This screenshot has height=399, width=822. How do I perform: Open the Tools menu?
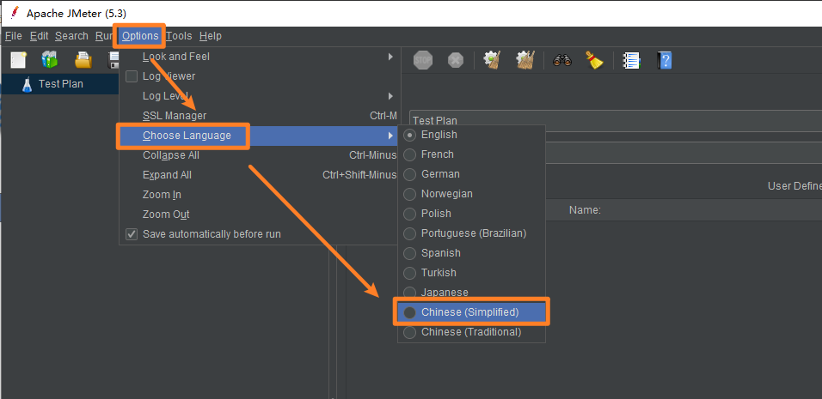[x=180, y=36]
